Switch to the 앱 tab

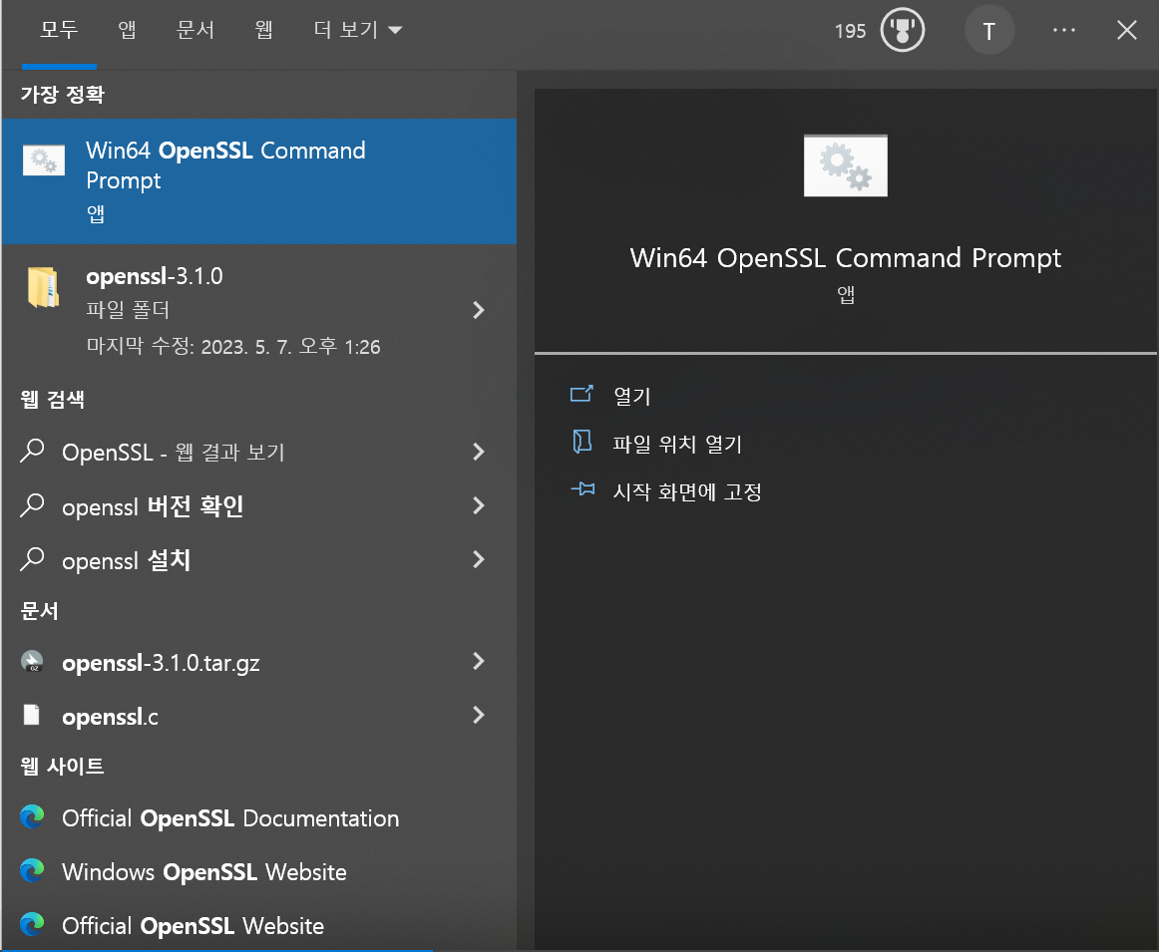(x=127, y=30)
